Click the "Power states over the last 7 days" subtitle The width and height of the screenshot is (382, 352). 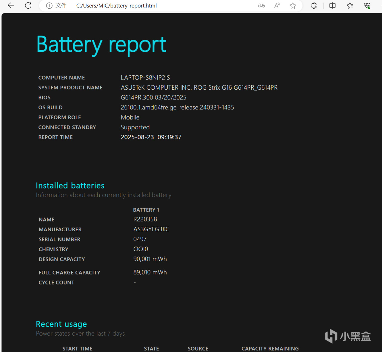(80, 333)
